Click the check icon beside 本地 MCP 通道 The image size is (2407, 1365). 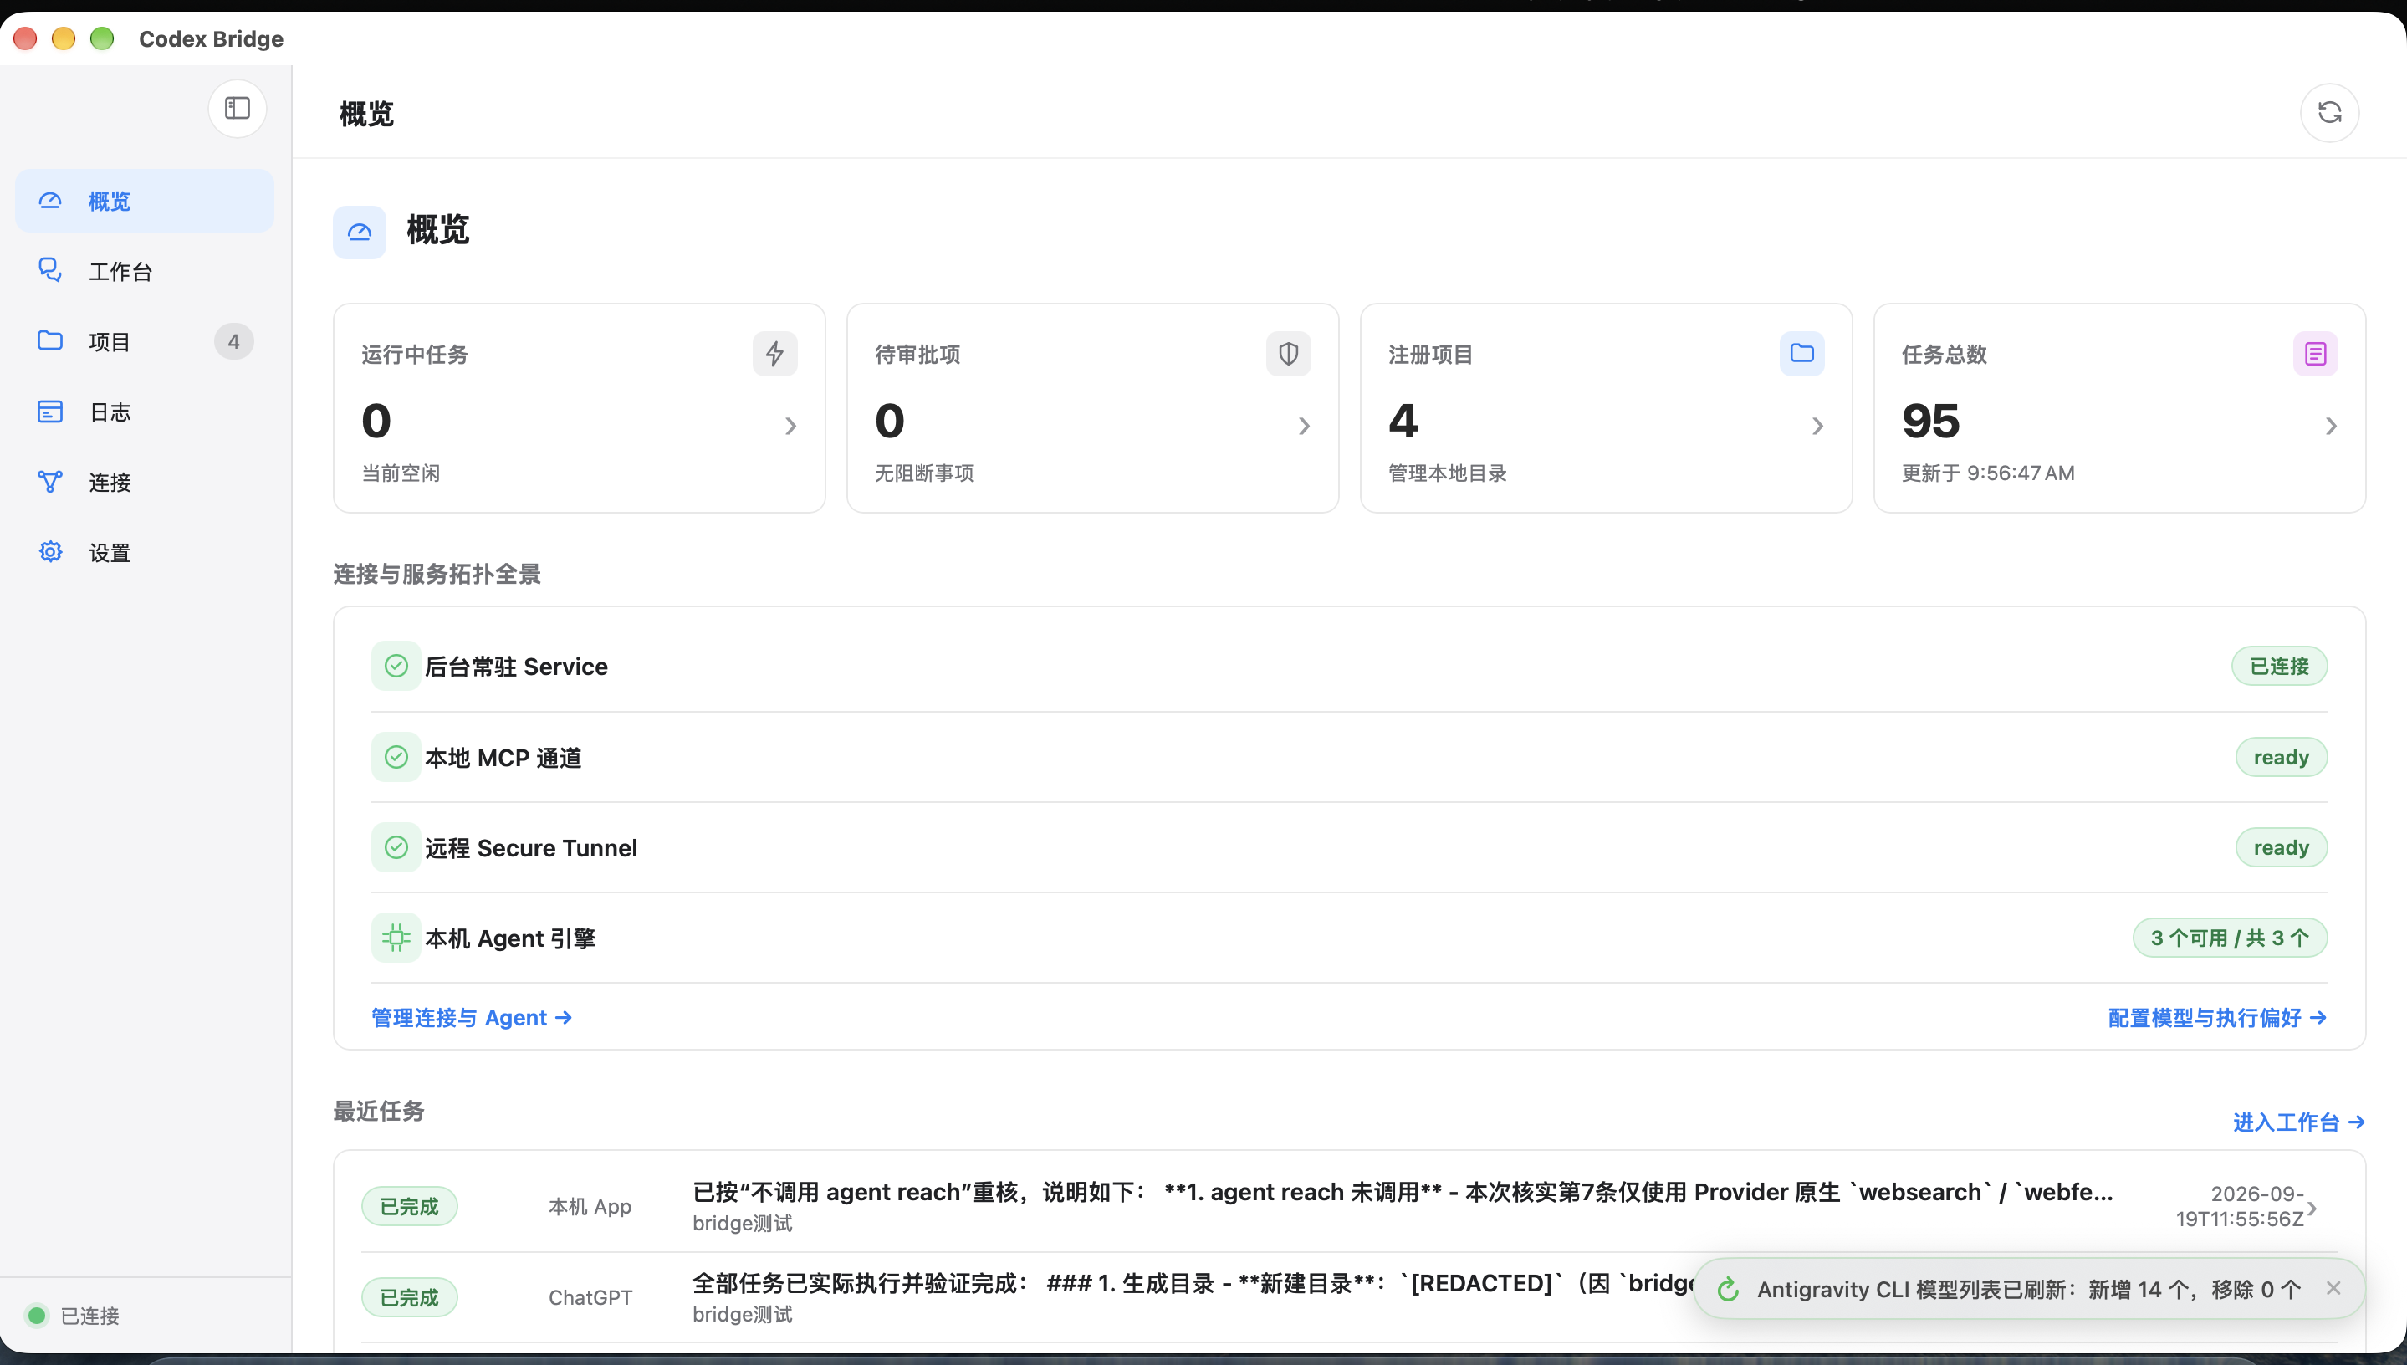(396, 757)
